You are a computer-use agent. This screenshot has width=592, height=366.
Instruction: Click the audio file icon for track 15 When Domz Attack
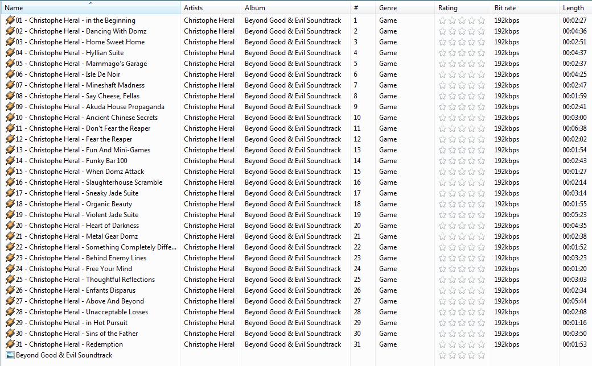tap(10, 172)
